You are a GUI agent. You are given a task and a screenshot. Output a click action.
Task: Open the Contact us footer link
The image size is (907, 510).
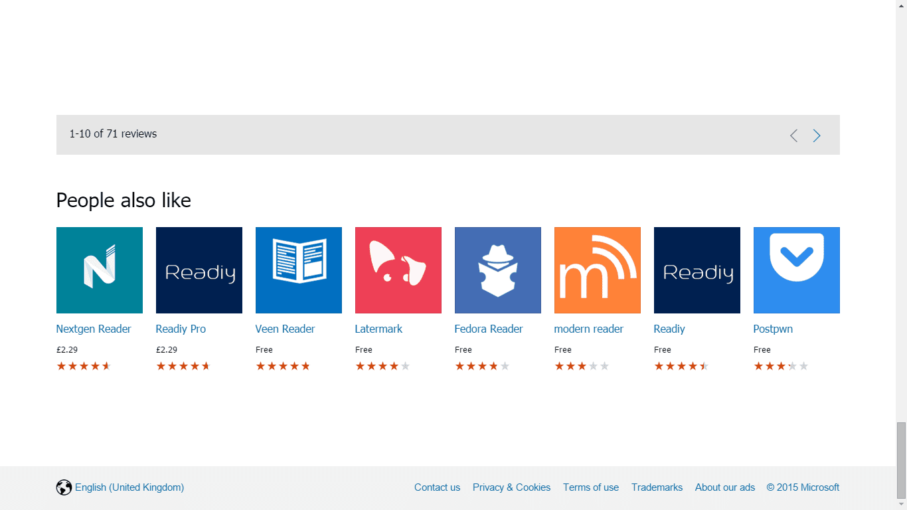[437, 487]
